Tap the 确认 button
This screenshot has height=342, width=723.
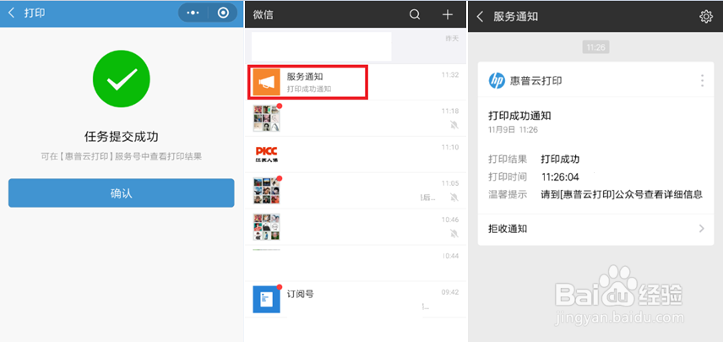pyautogui.click(x=122, y=193)
